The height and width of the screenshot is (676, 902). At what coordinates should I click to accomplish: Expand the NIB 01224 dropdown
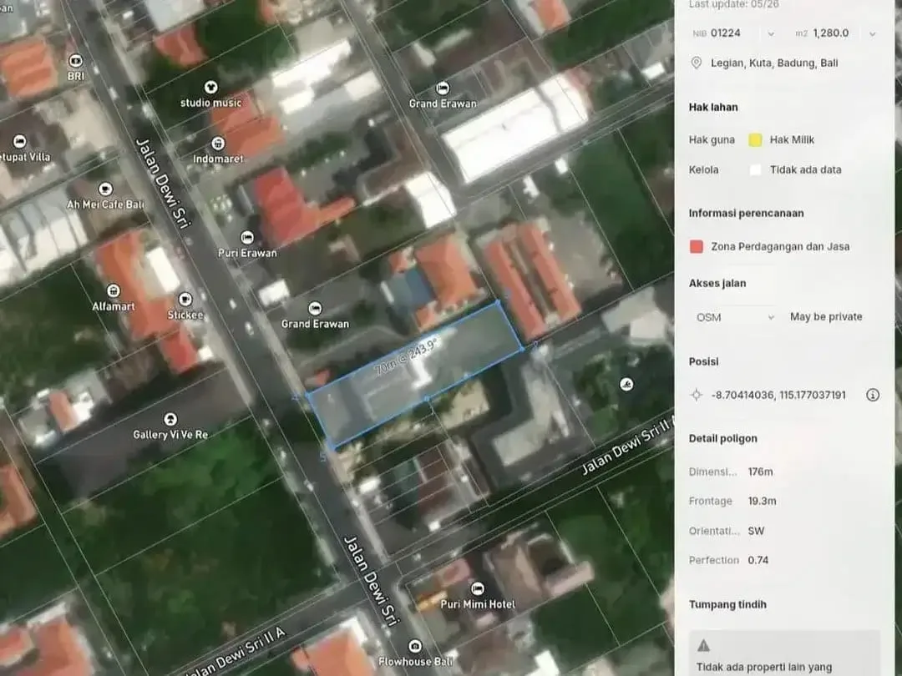point(771,33)
